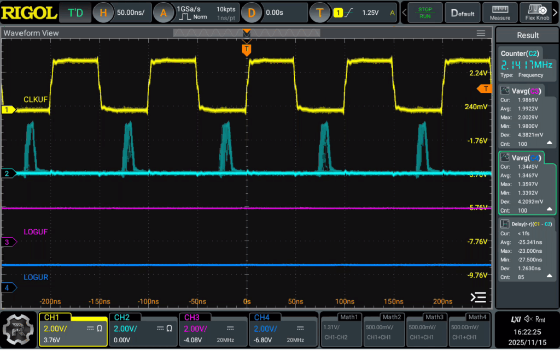Screen dimensions: 560x351
Task: Toggle the CH3 channel box
Action: (213, 330)
